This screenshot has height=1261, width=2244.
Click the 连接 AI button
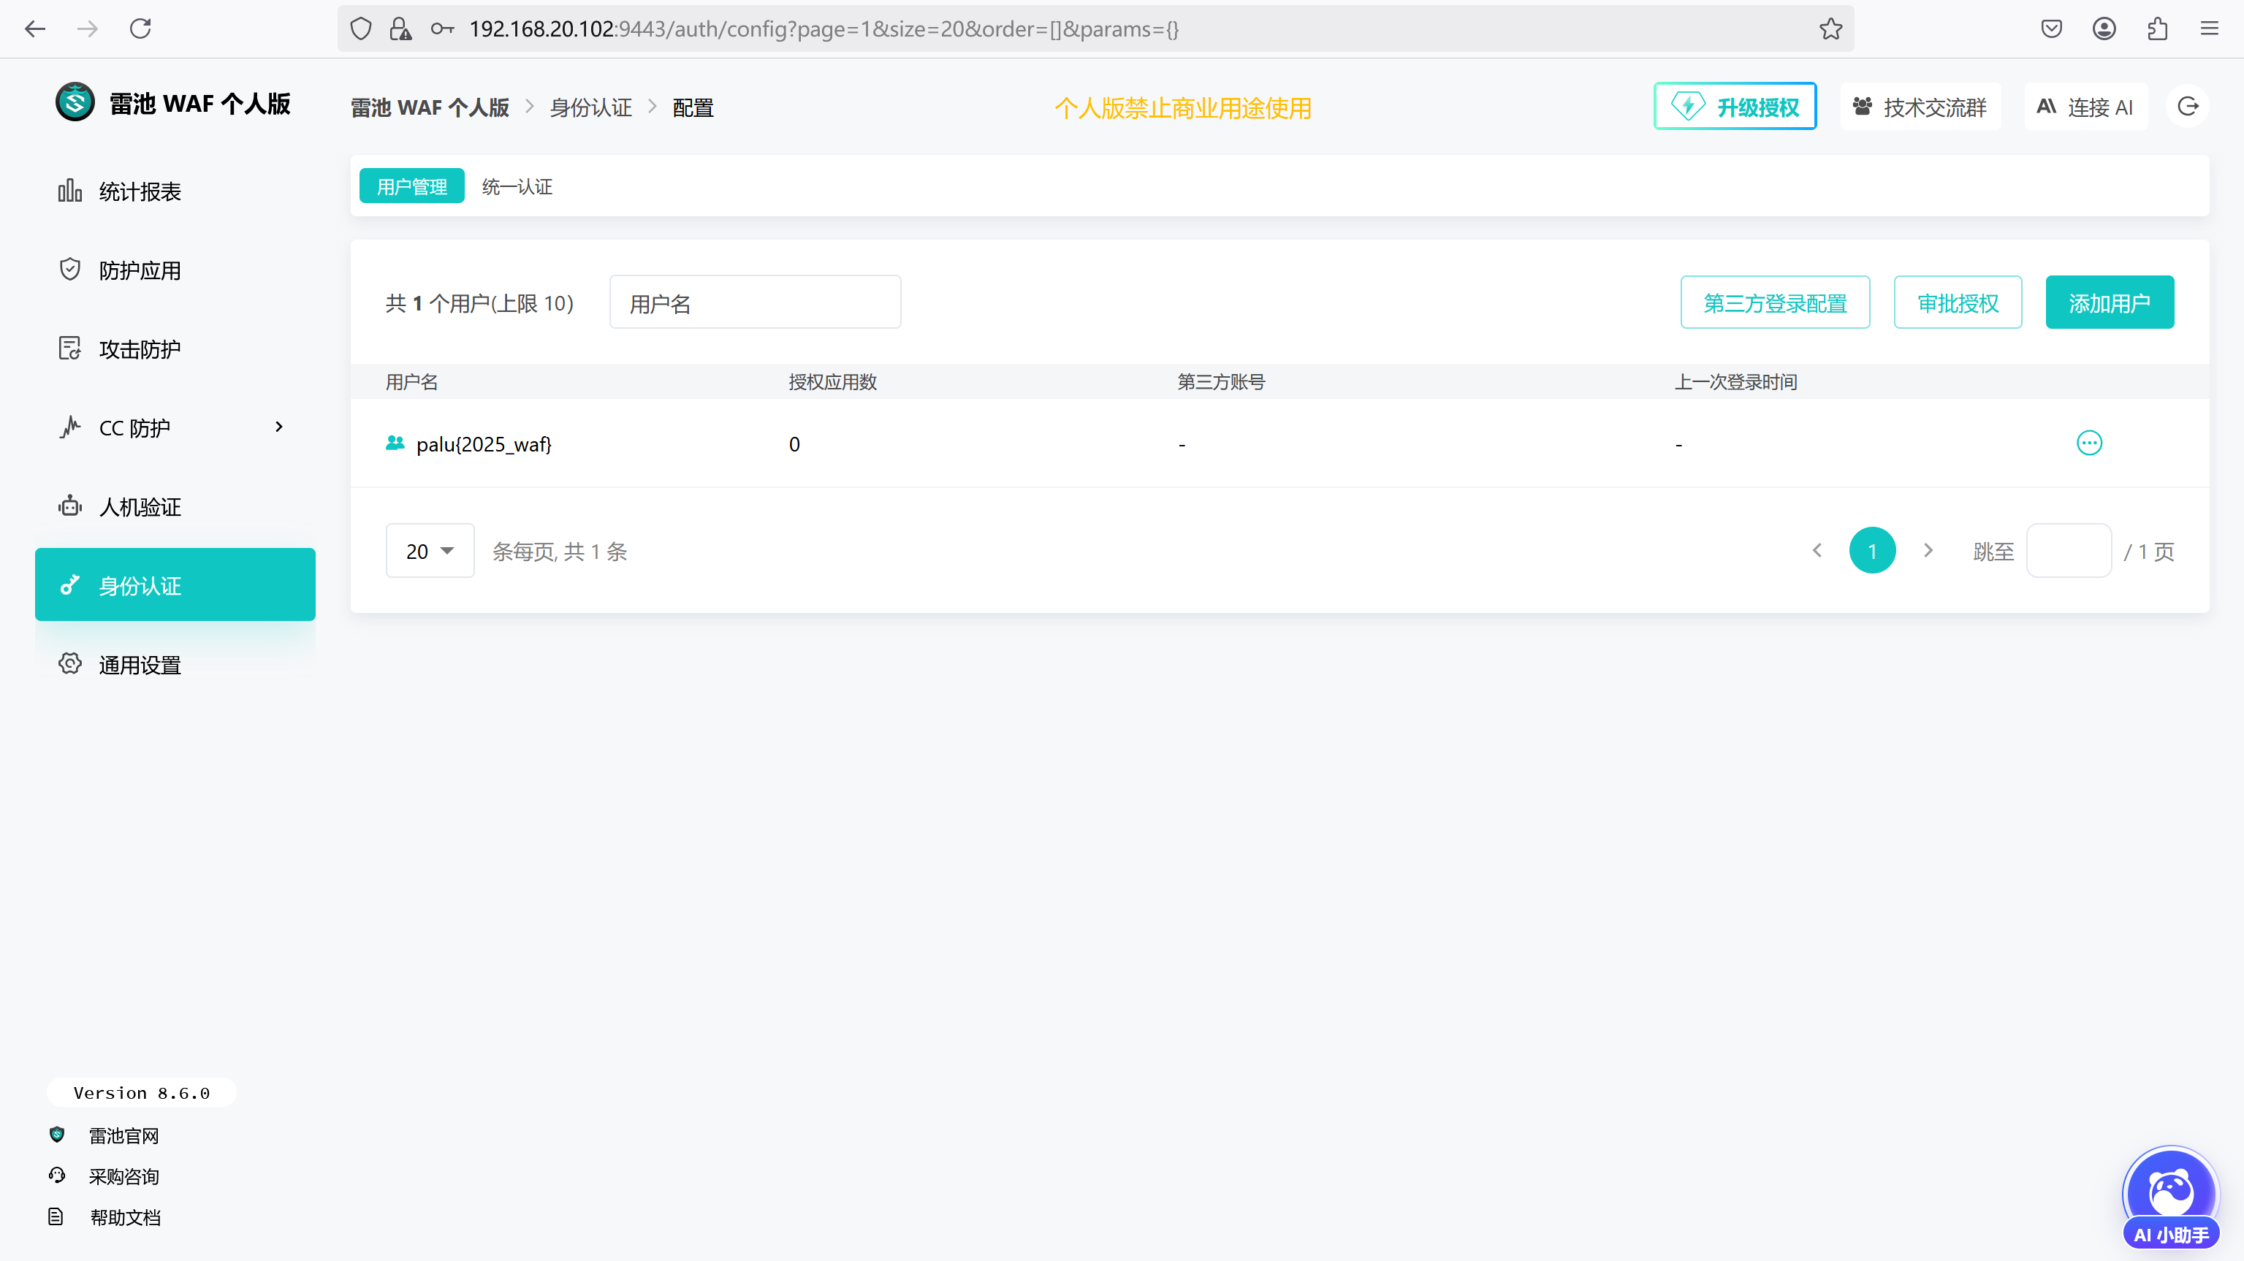2085,106
